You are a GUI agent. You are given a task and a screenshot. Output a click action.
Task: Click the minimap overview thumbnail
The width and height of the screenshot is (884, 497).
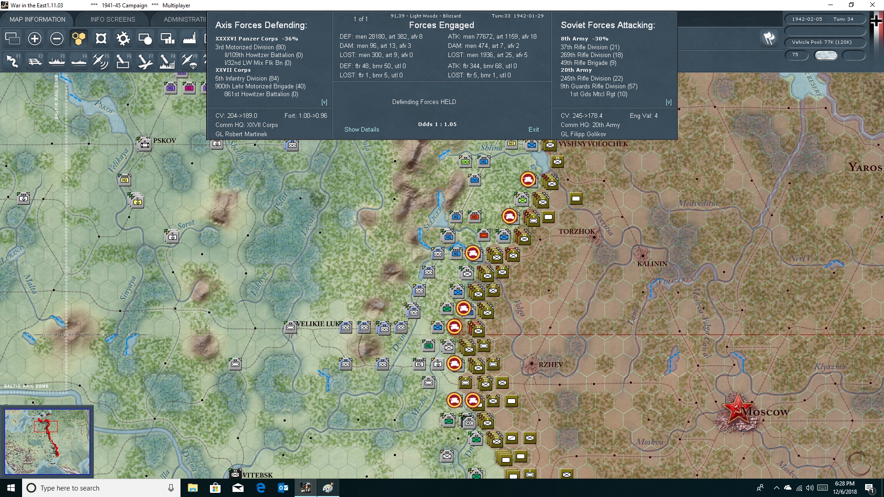pyautogui.click(x=47, y=442)
